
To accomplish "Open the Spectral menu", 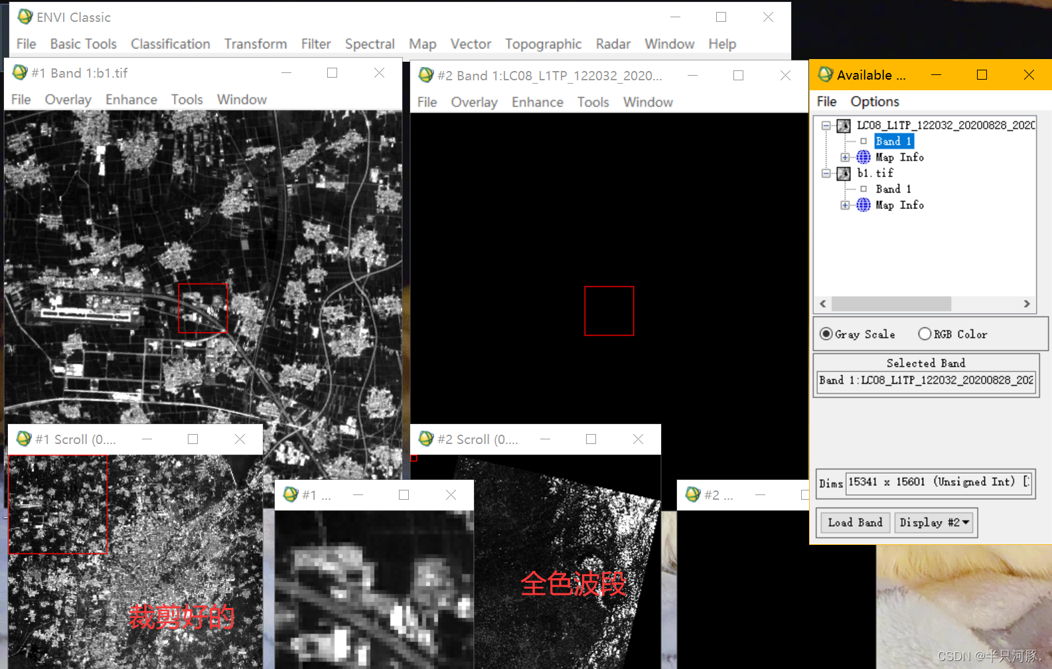I will tap(370, 44).
